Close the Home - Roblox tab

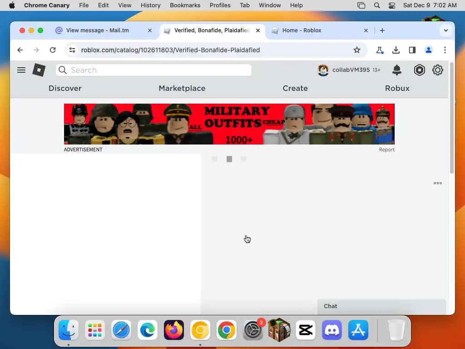(x=366, y=30)
